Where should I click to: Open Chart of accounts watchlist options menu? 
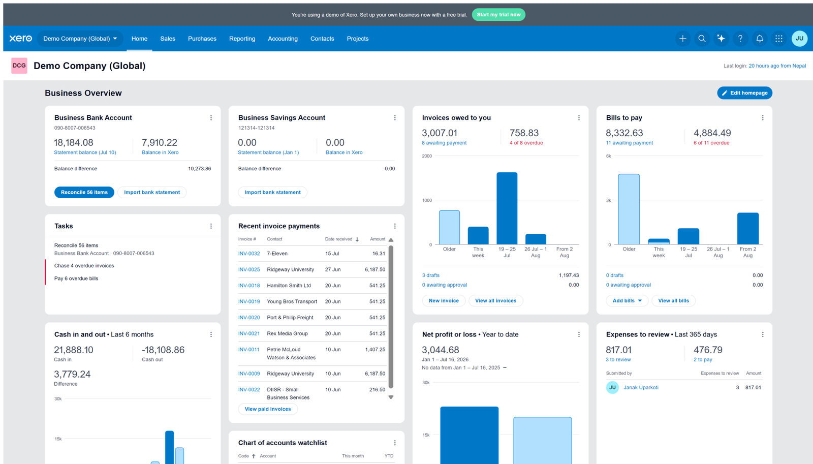[395, 443]
